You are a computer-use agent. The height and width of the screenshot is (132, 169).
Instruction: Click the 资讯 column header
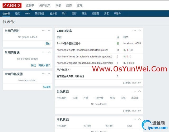click(123, 98)
